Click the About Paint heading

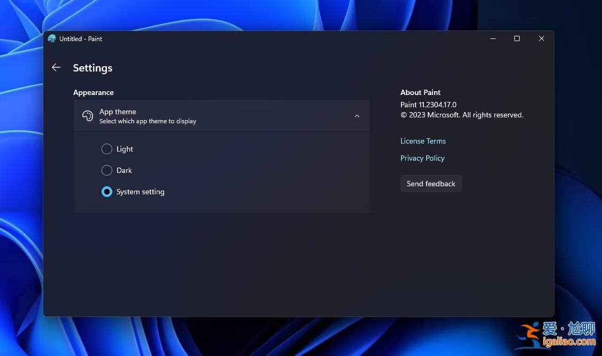pyautogui.click(x=420, y=92)
